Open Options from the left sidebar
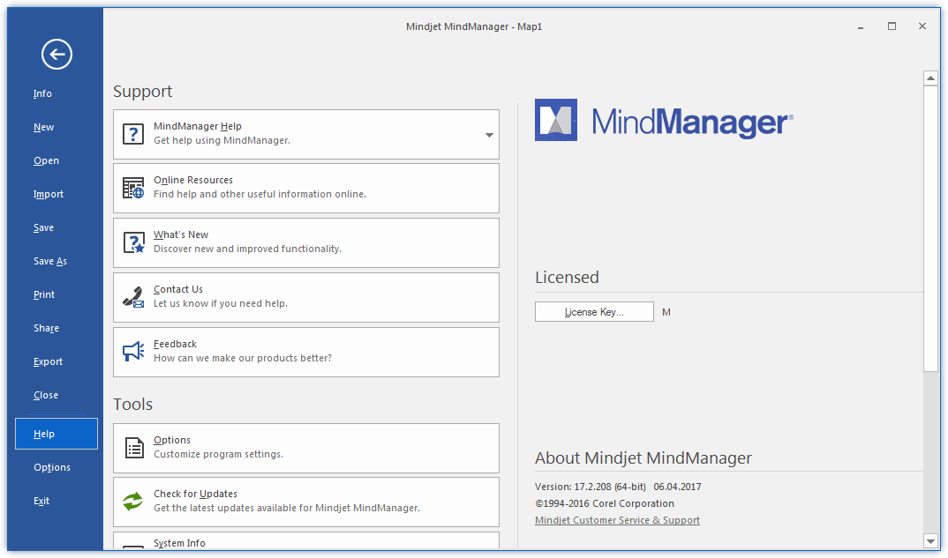 coord(52,467)
